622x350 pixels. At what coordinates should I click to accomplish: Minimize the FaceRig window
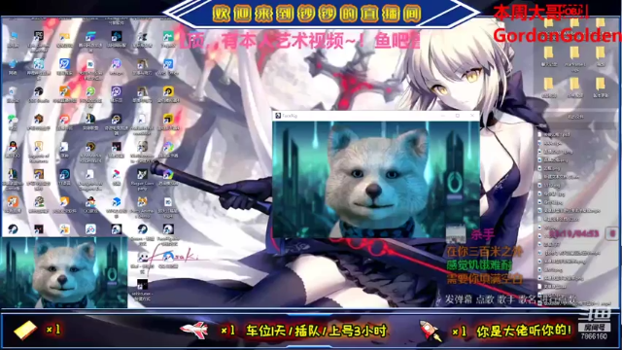coord(443,116)
